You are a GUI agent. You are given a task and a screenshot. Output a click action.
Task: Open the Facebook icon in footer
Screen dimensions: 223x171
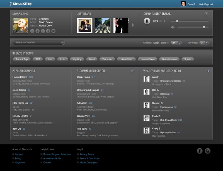point(200,151)
